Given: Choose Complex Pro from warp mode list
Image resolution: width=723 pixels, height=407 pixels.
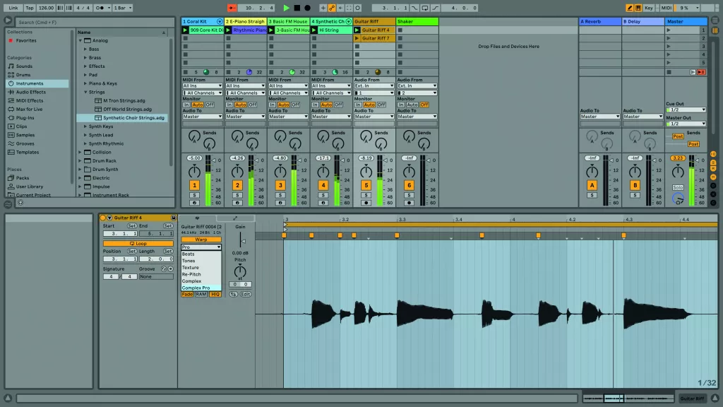Looking at the screenshot, I should (x=196, y=288).
